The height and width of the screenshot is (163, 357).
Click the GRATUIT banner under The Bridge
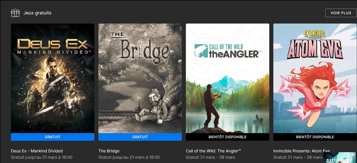[x=140, y=137]
